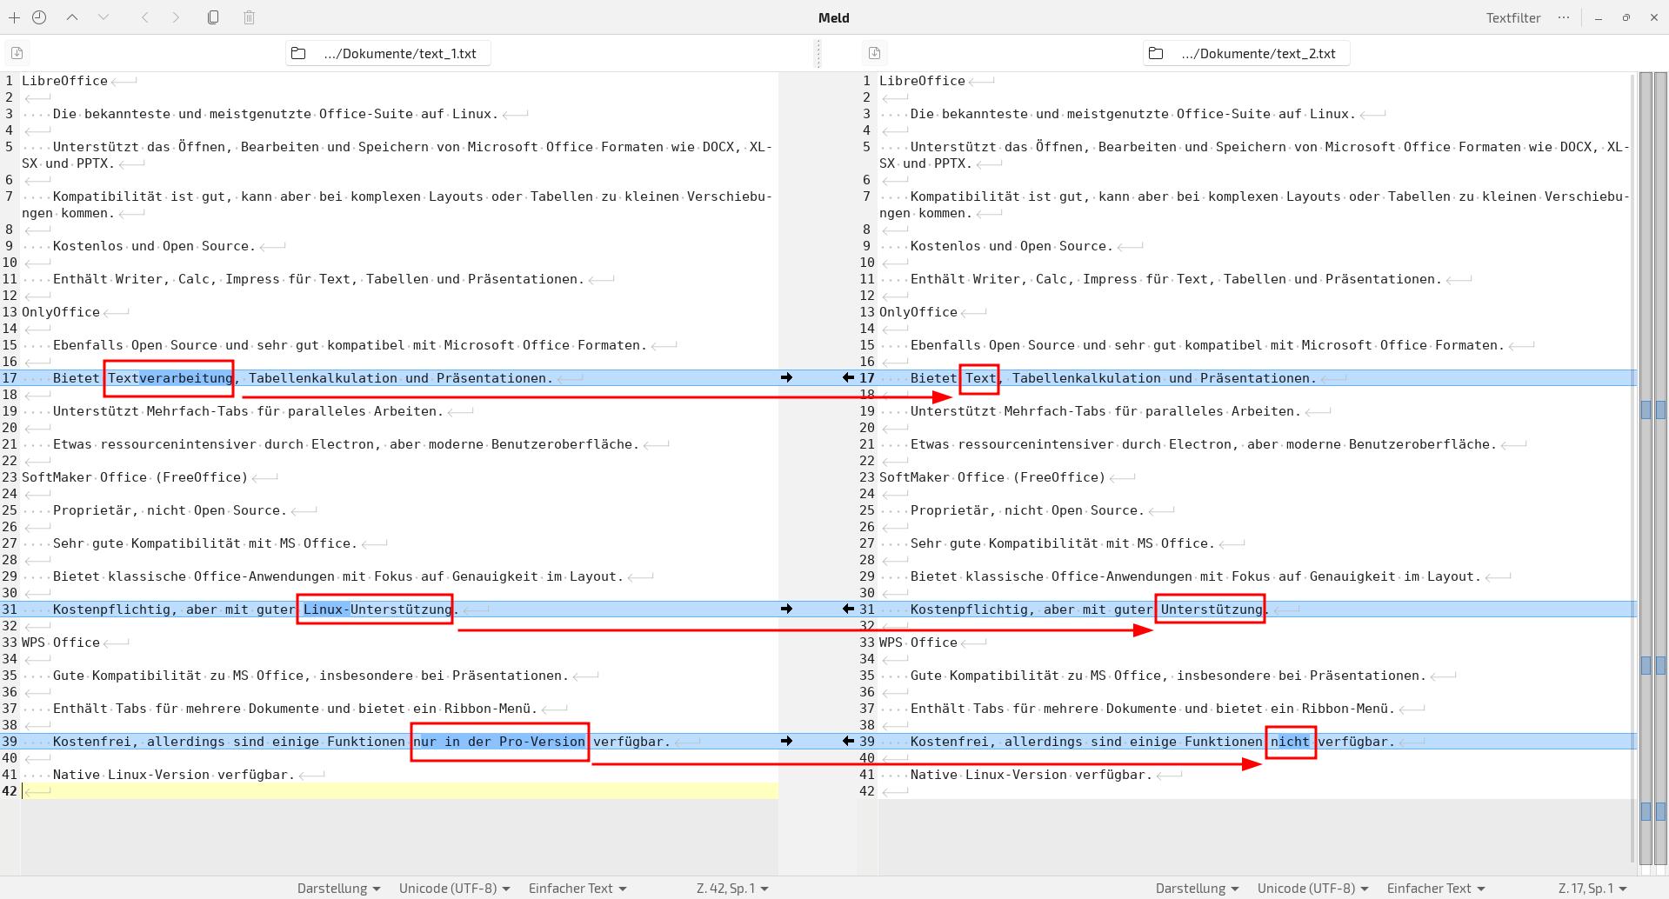Go to previous change with up arrow

tap(72, 17)
